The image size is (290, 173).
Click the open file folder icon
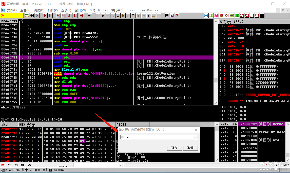coord(27,16)
